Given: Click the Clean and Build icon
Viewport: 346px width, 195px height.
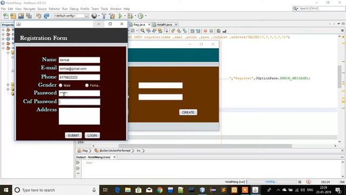Looking at the screenshot, I should coord(112,16).
